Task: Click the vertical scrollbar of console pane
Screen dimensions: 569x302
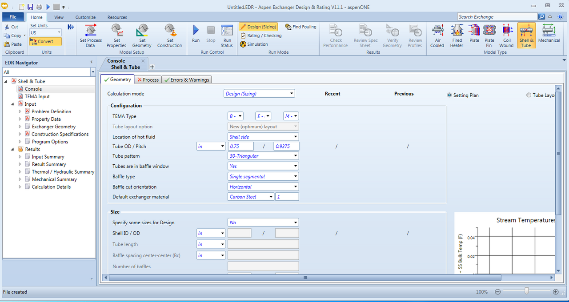Action: coord(558,153)
